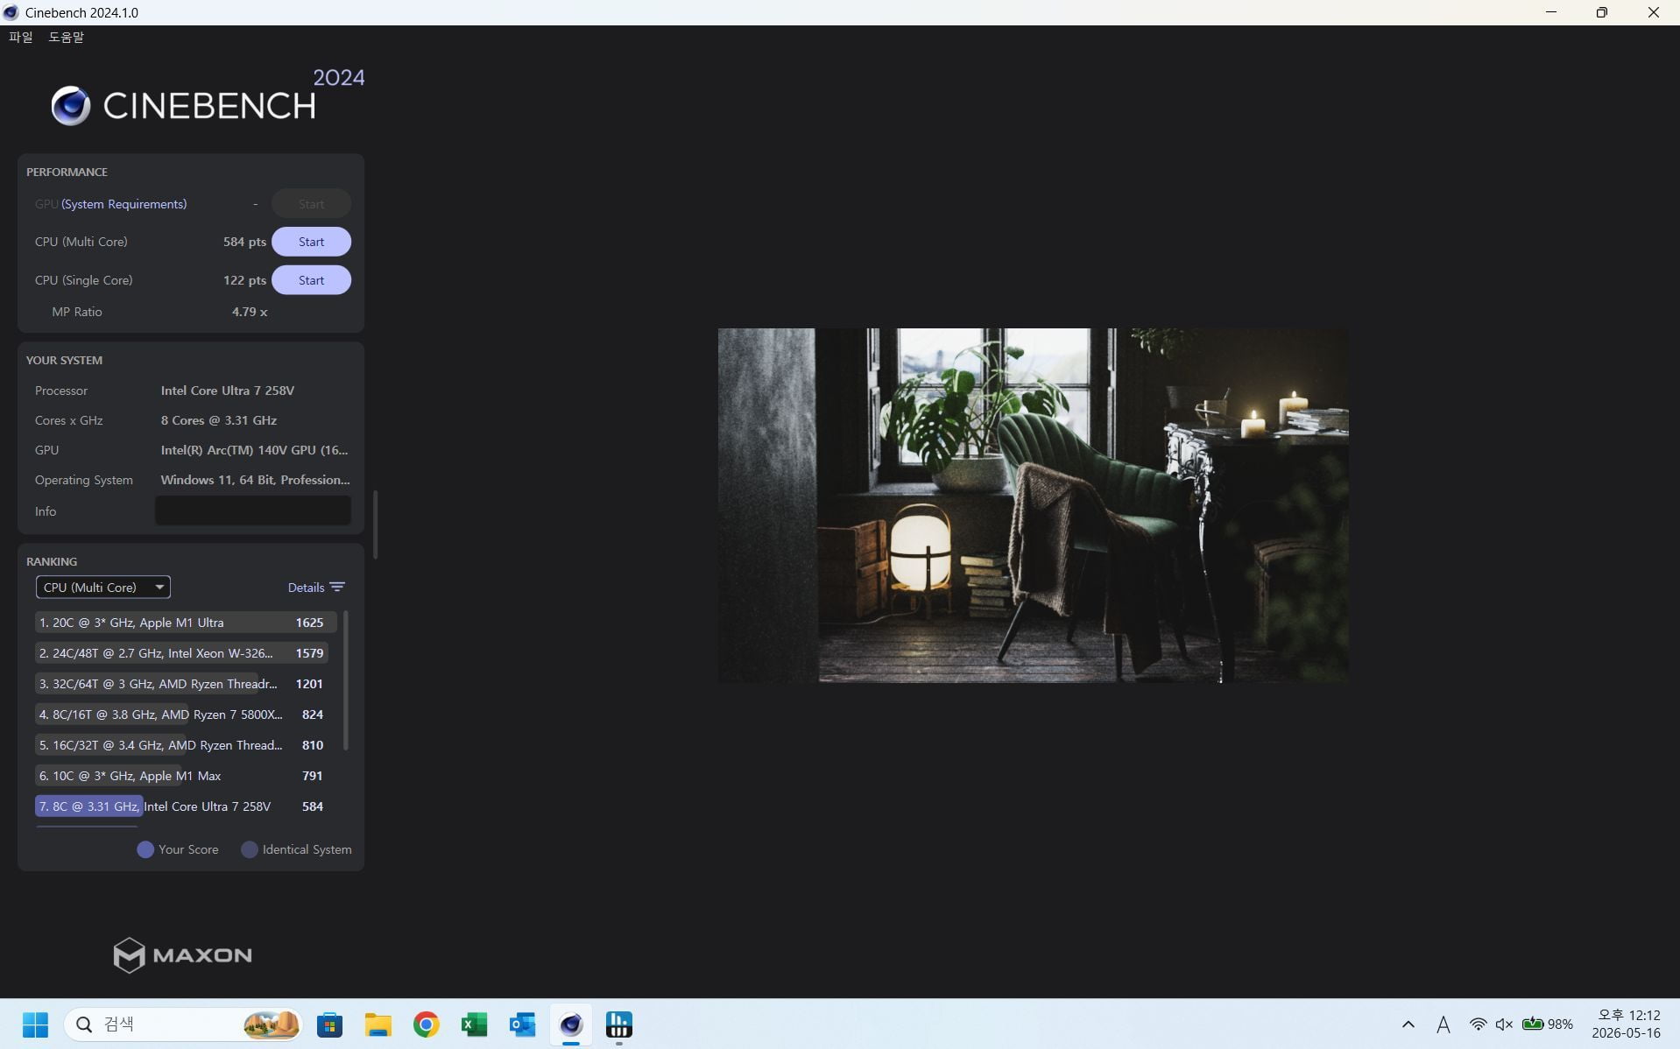Open Microsoft Store from the taskbar
The image size is (1680, 1049).
[x=330, y=1024]
